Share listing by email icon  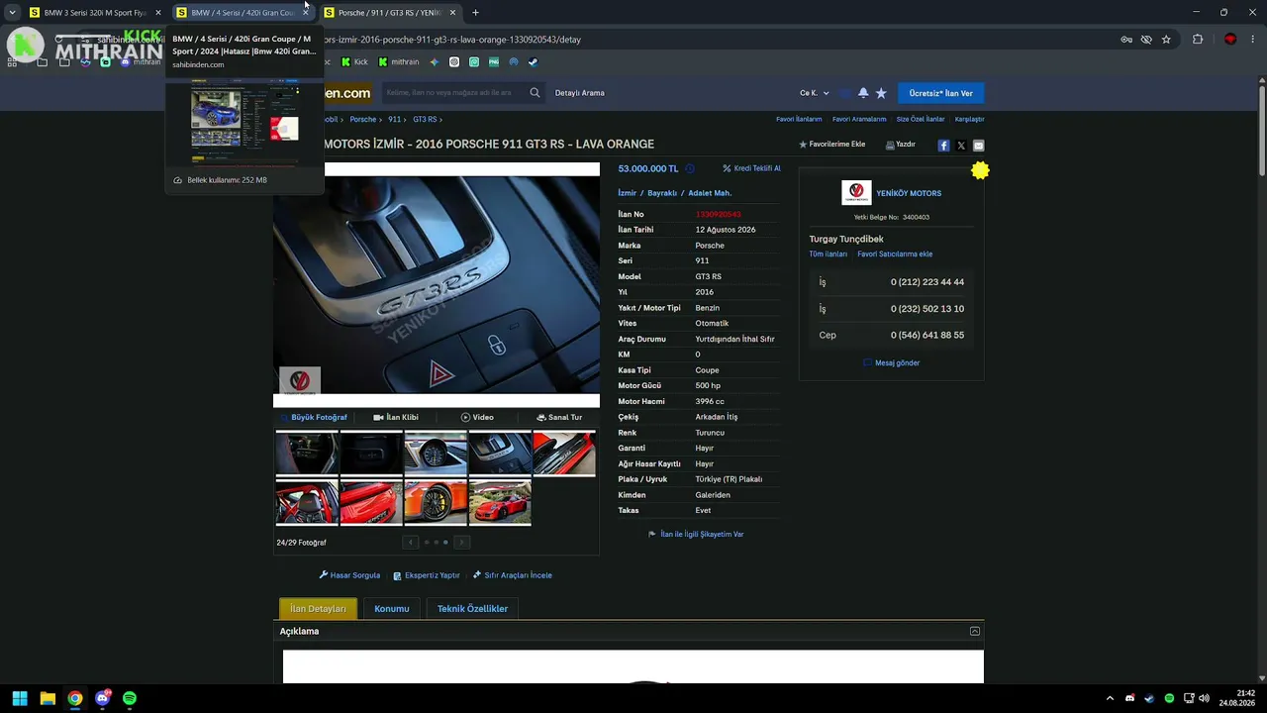click(978, 146)
